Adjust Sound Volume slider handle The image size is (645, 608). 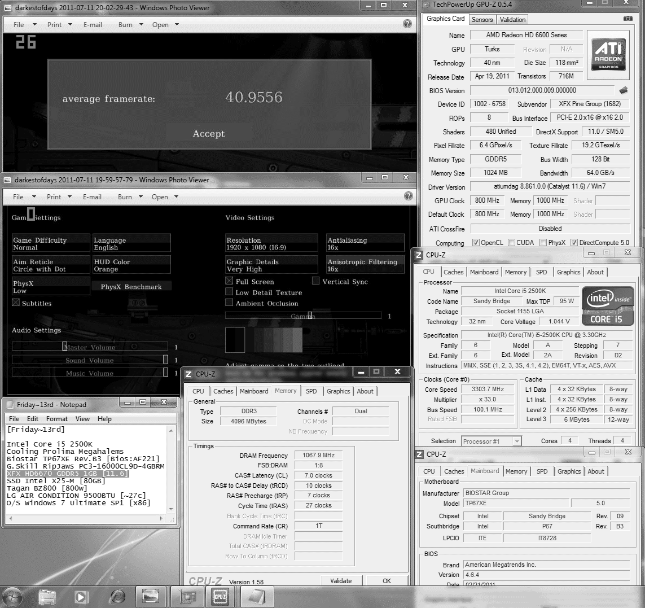165,360
